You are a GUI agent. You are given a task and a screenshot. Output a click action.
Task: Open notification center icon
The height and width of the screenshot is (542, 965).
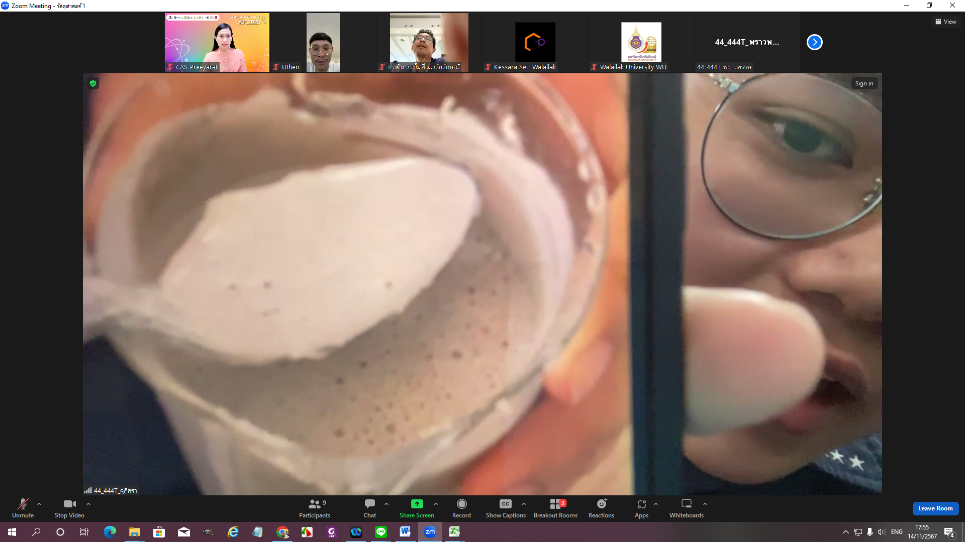(x=949, y=532)
